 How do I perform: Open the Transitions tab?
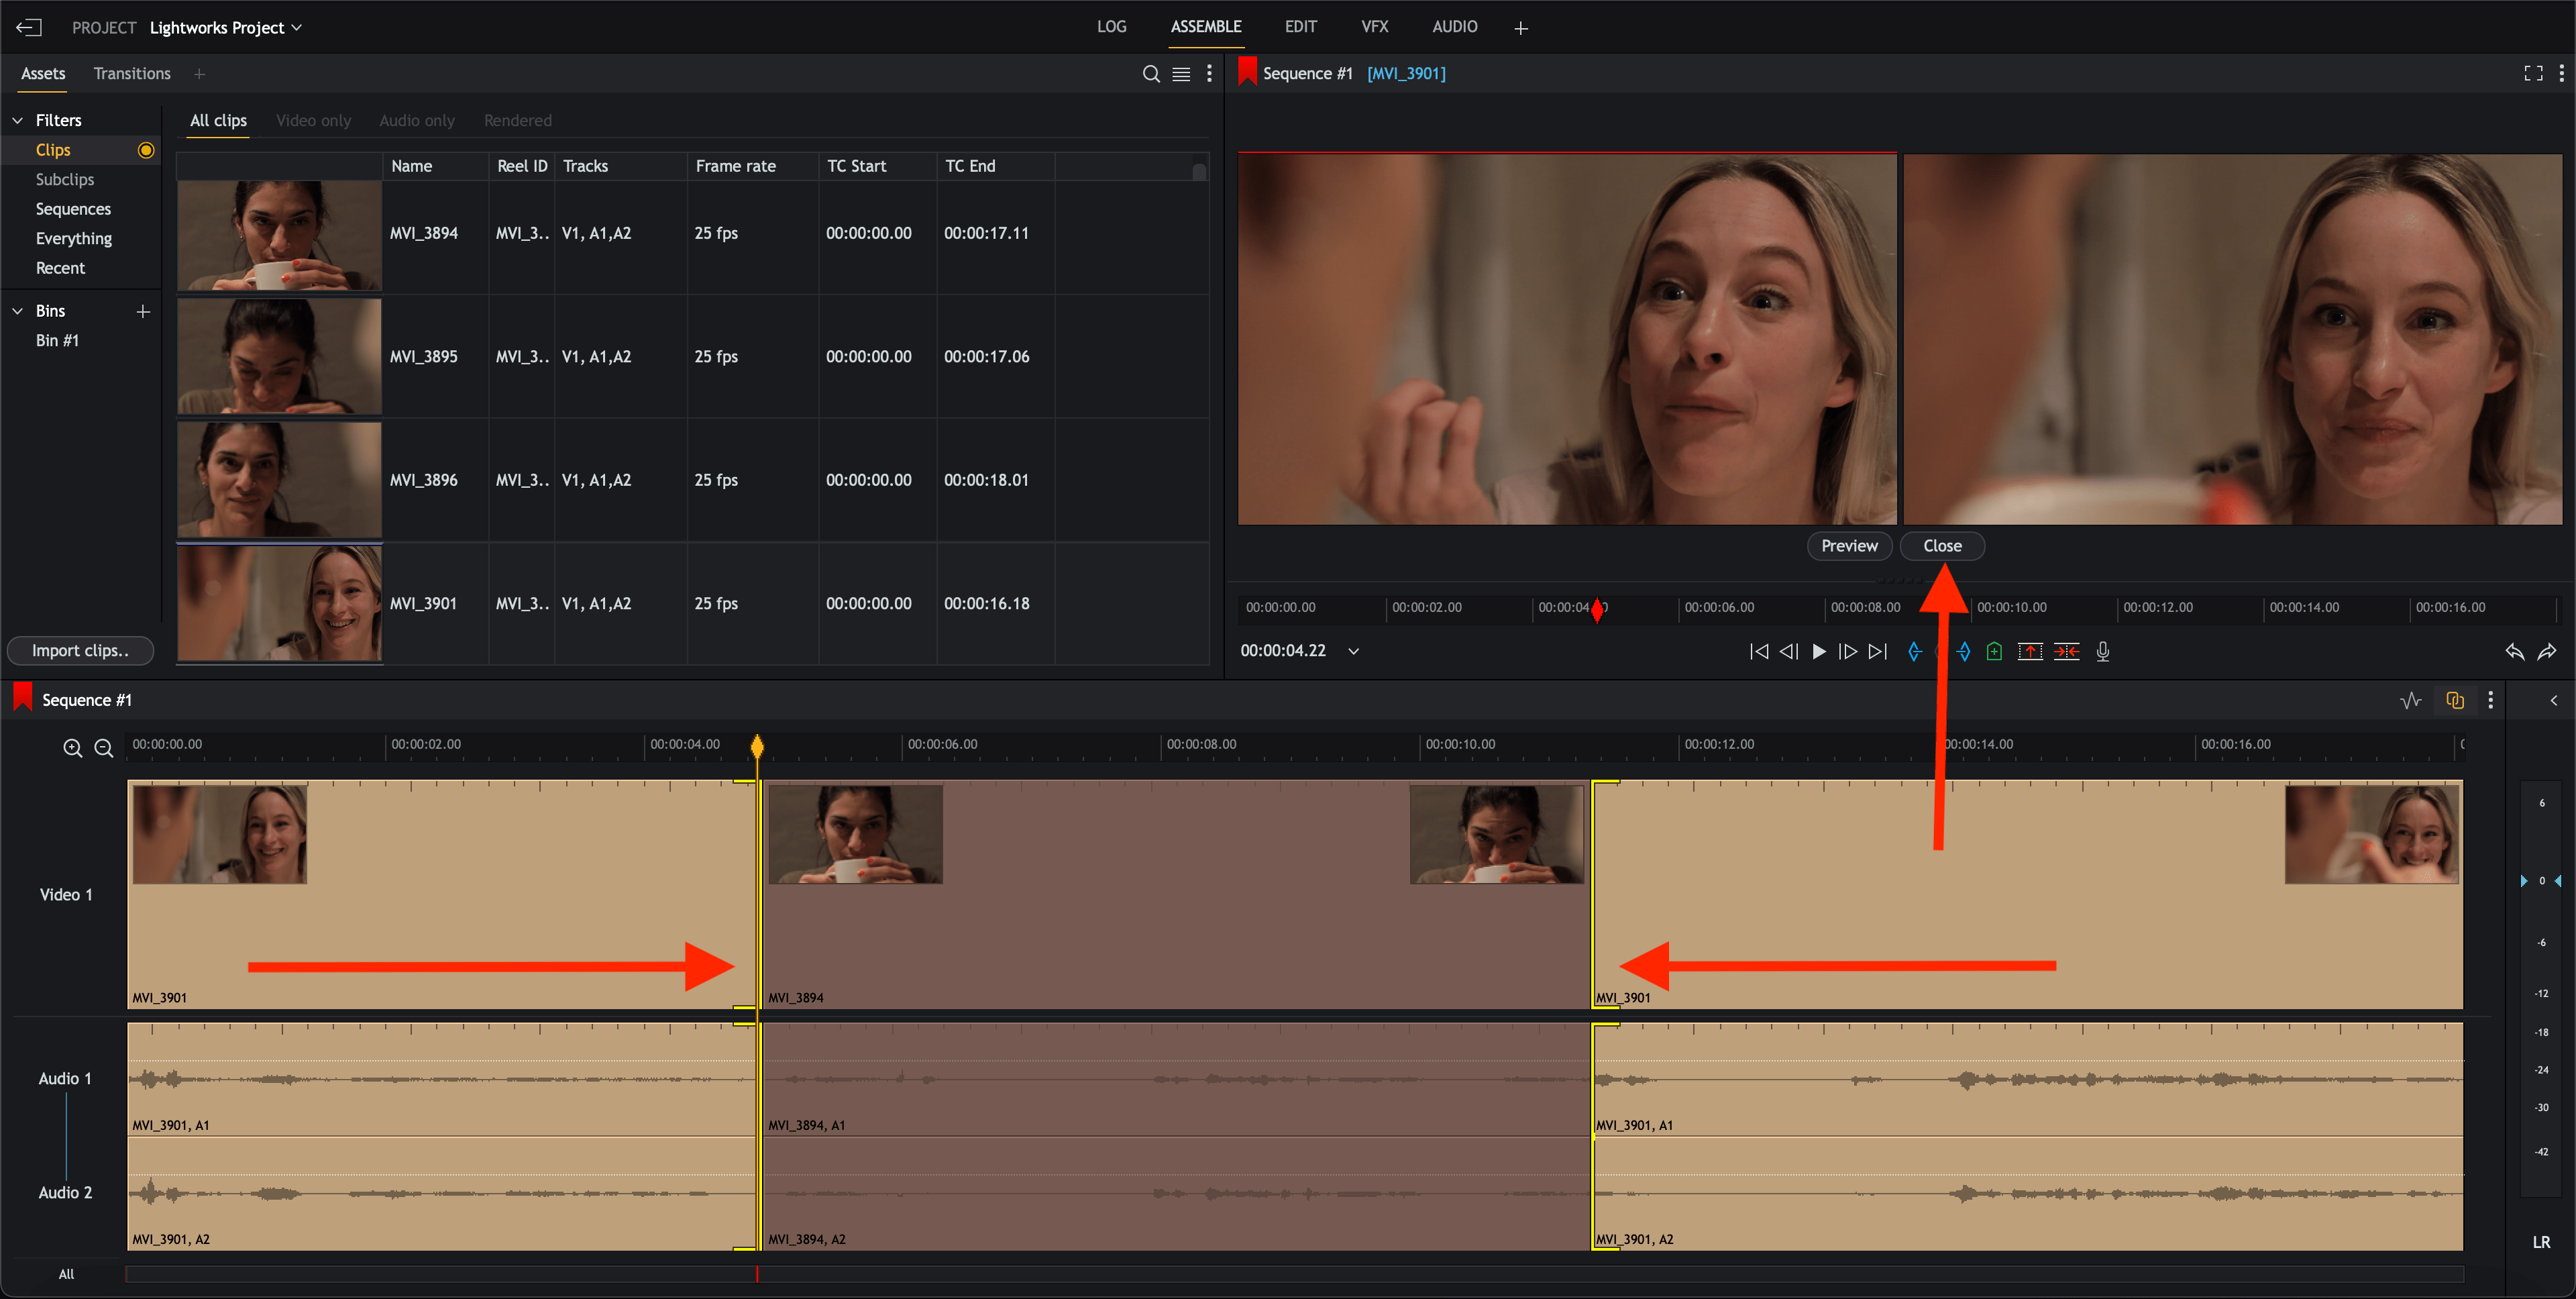coord(132,74)
